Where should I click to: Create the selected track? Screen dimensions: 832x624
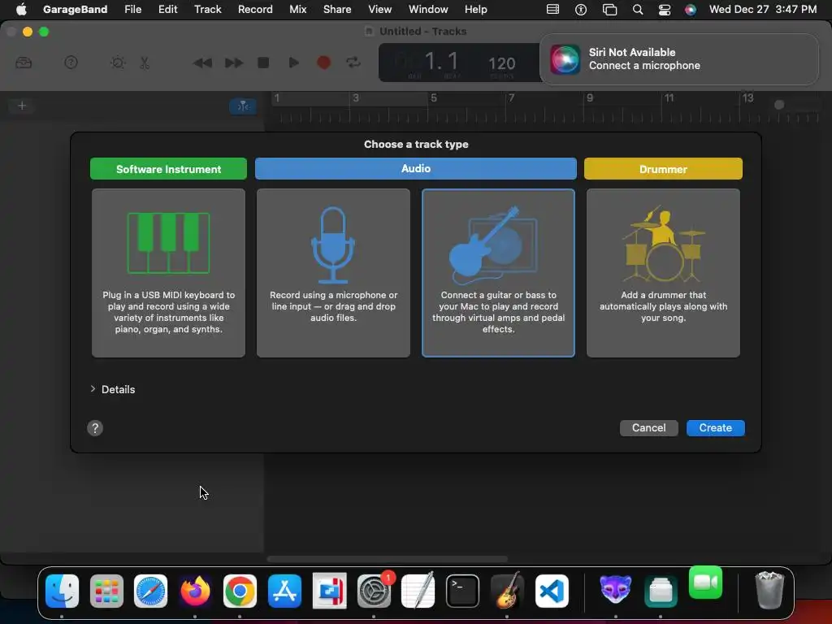(715, 428)
